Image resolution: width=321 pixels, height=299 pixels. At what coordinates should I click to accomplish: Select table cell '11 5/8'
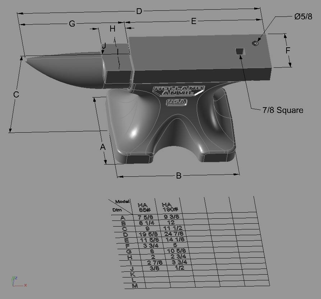point(150,240)
